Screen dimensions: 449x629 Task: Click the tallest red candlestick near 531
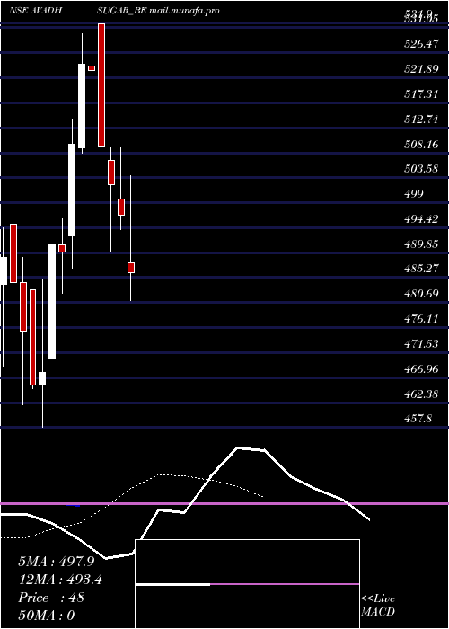(101, 85)
